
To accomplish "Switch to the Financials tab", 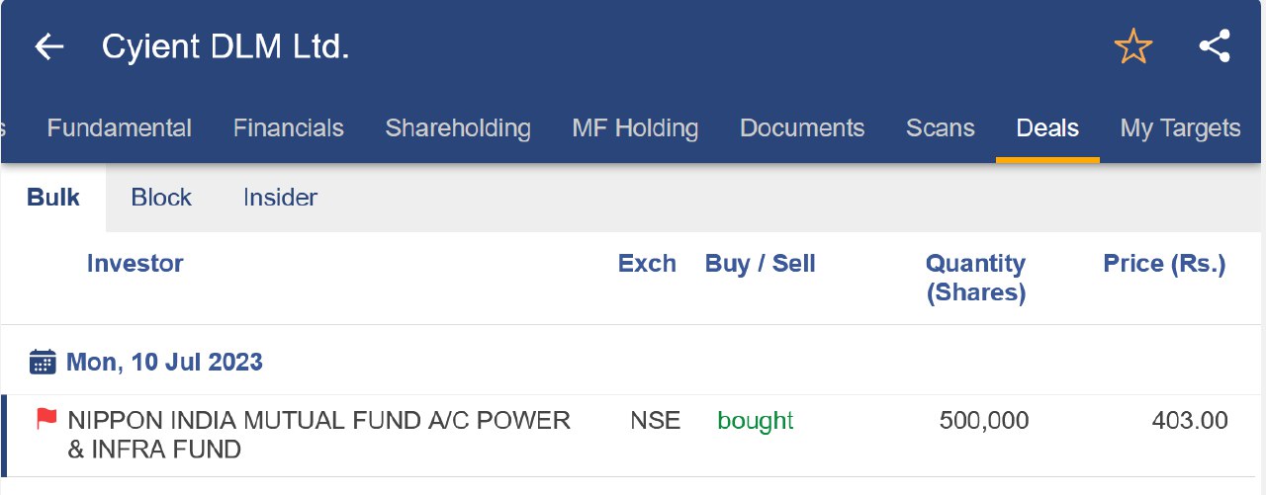I will [288, 128].
